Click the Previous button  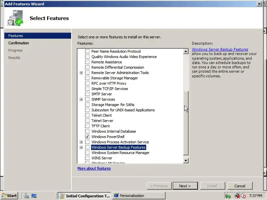coord(159,186)
